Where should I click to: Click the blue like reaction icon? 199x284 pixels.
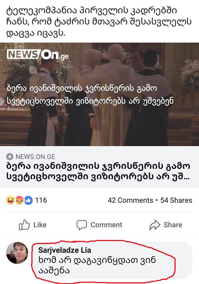pyautogui.click(x=28, y=200)
